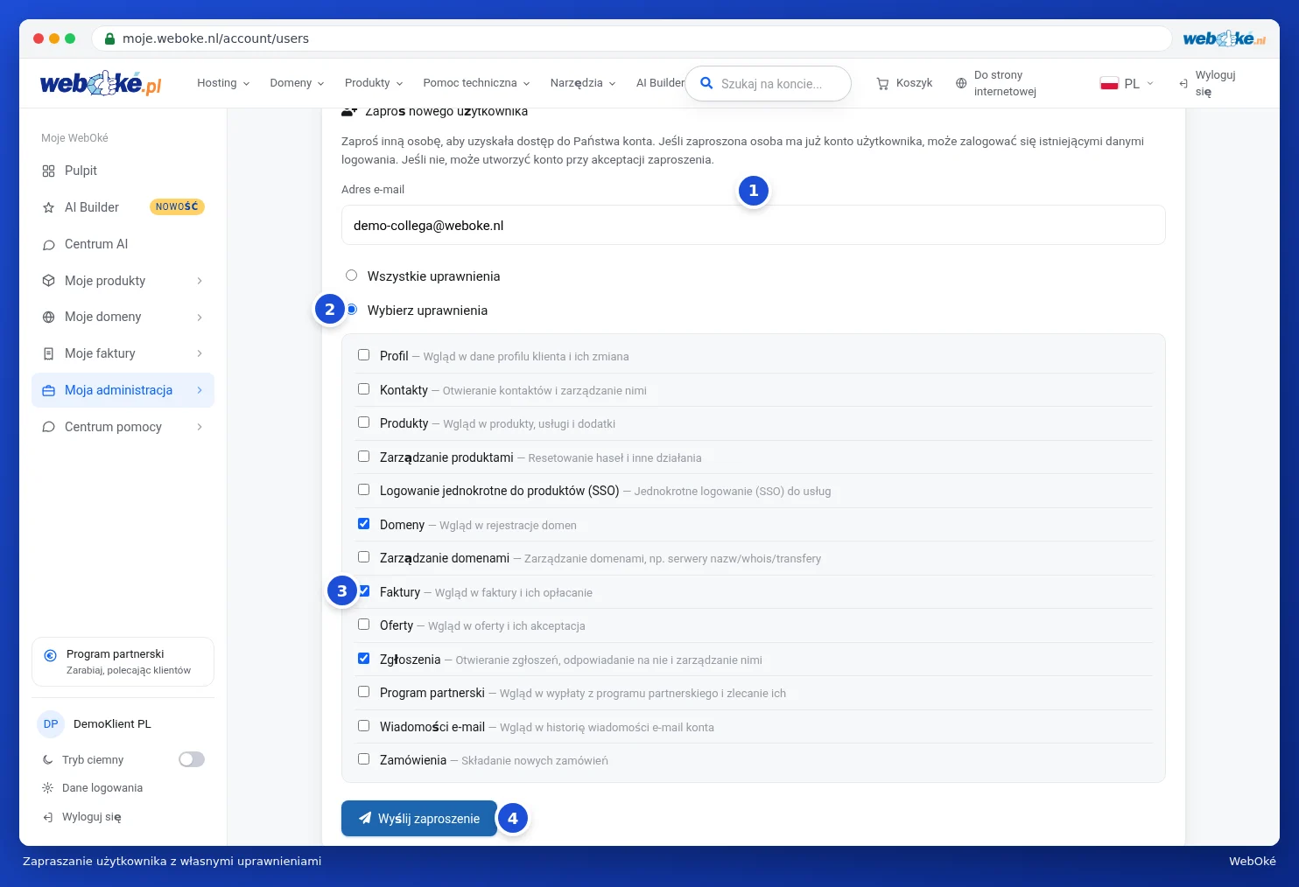Viewport: 1299px width, 887px height.
Task: Enable the Produkty permission checkbox
Action: click(363, 423)
